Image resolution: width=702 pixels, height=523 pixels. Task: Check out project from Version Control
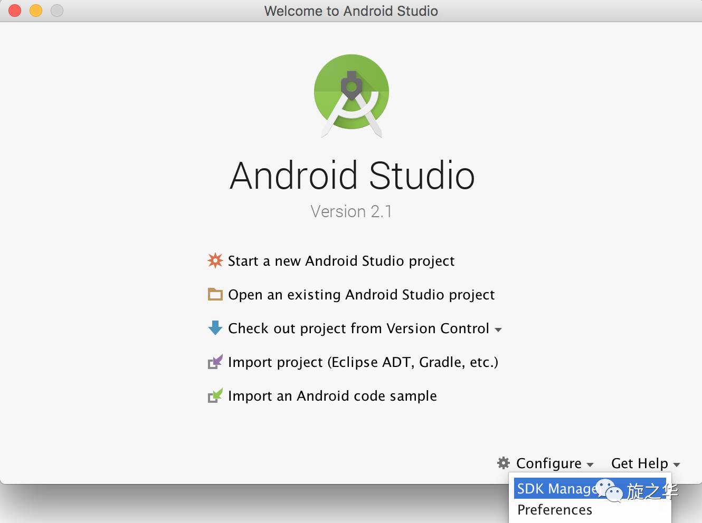[359, 328]
